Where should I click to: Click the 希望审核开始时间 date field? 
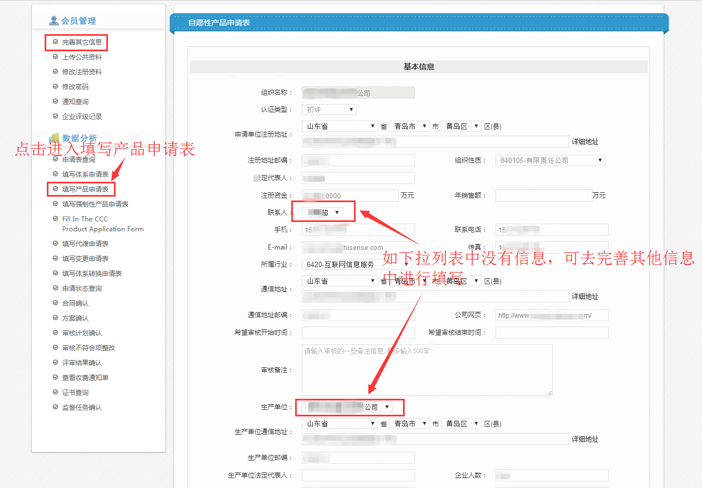click(x=358, y=333)
